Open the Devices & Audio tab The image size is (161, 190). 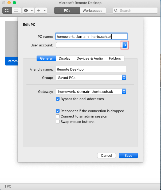[90, 59]
